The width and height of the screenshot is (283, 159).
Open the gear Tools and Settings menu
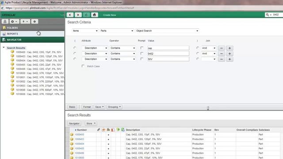point(14,22)
